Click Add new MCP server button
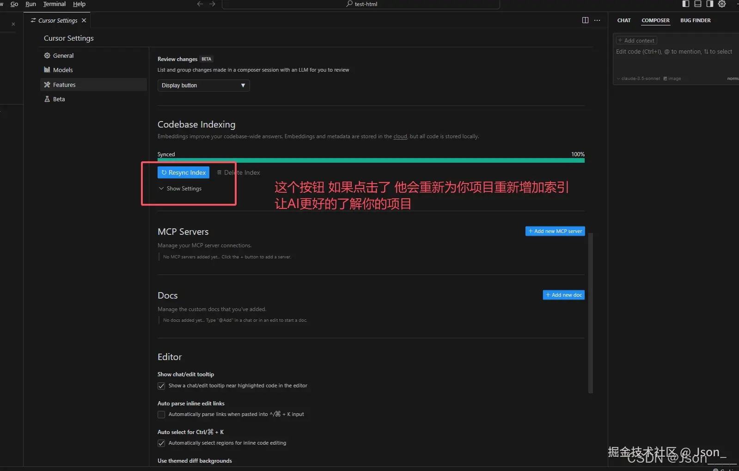The width and height of the screenshot is (739, 471). coord(555,231)
